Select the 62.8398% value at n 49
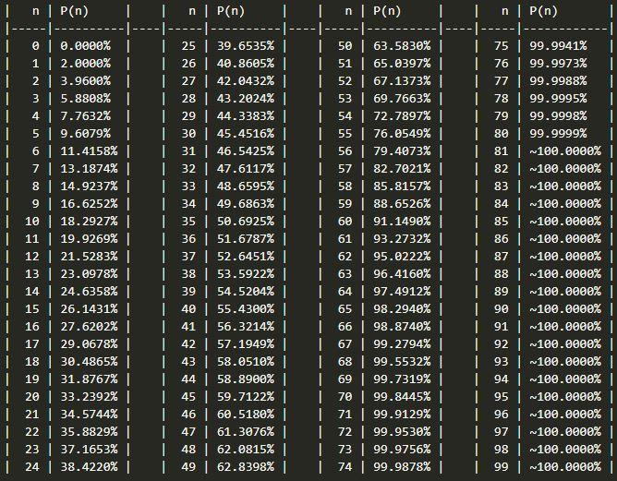Screen dimensions: 617x481 click(x=245, y=467)
